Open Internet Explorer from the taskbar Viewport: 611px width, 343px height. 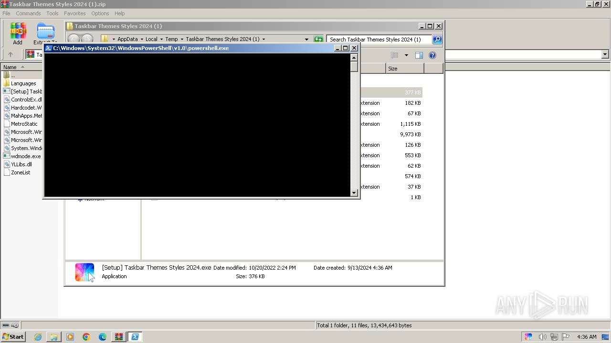coord(38,337)
